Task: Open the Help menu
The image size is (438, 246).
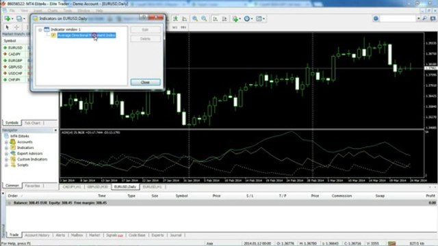Action: (x=99, y=11)
